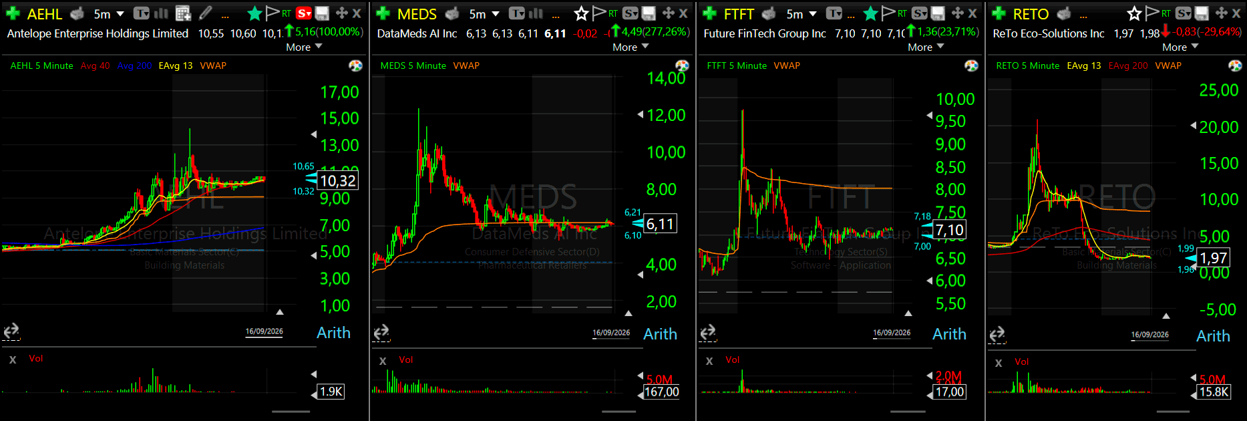The width and height of the screenshot is (1247, 421).
Task: Close the Vol panel on the FTFT chart
Action: pyautogui.click(x=709, y=361)
